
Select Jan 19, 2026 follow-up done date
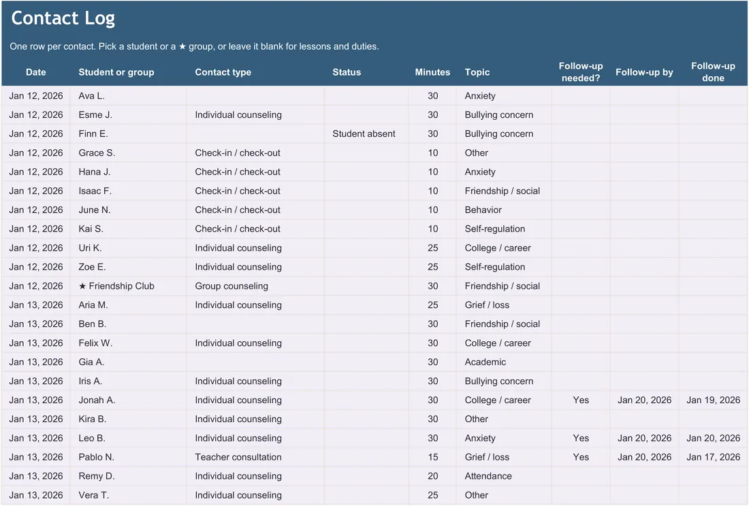713,400
